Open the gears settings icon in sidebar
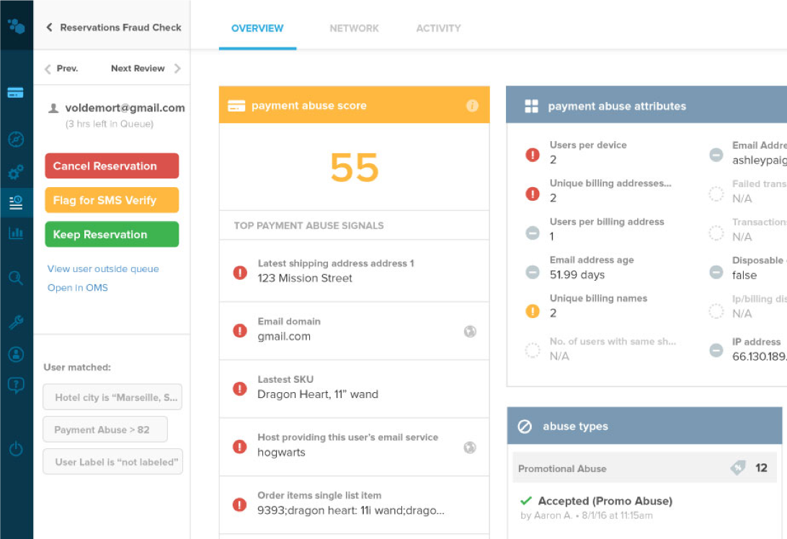 pos(16,173)
